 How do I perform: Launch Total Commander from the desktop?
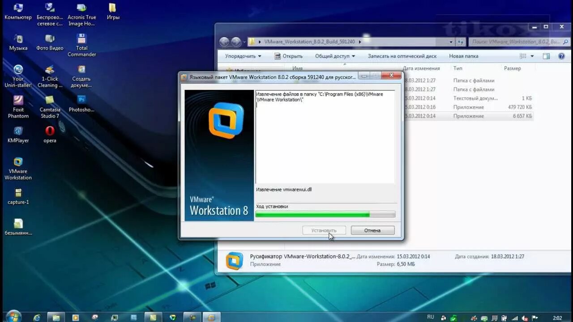click(x=81, y=45)
